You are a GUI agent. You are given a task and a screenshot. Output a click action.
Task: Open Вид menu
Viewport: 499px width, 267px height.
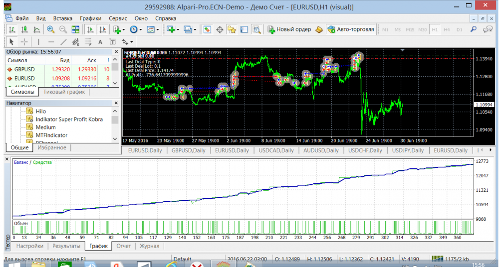(41, 18)
